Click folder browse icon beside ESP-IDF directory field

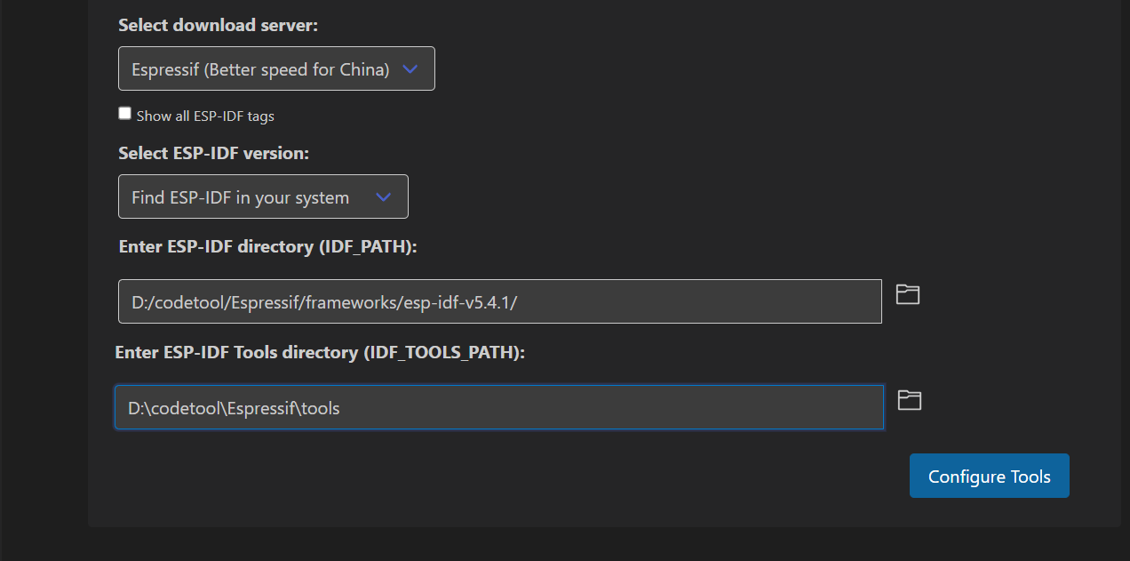coord(908,293)
